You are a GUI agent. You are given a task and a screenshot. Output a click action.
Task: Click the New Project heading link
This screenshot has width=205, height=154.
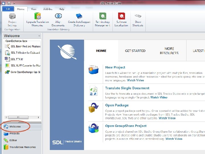115,67
